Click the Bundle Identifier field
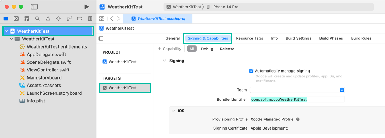This screenshot has height=138, width=385. 297,99
